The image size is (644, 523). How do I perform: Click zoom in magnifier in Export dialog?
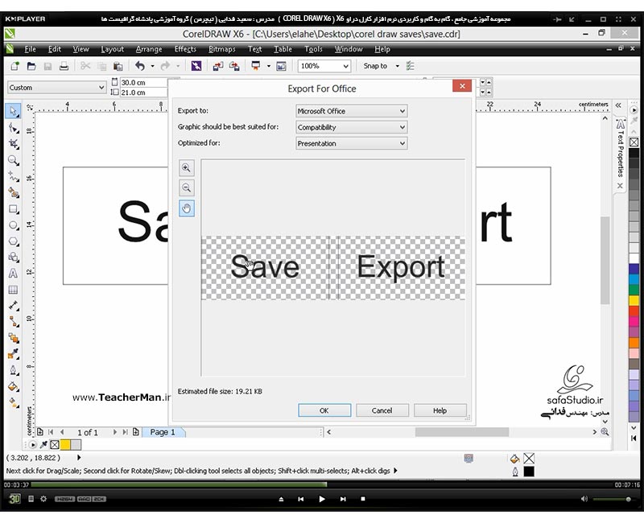187,168
